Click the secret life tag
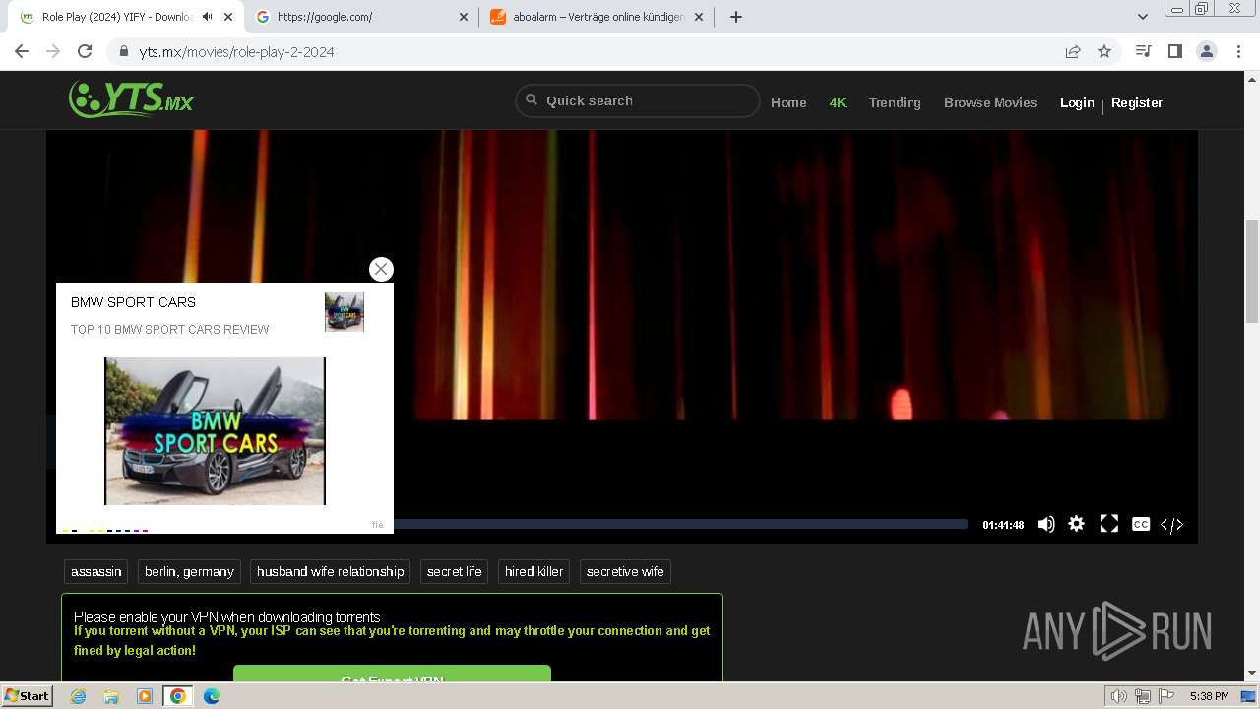Image resolution: width=1260 pixels, height=709 pixels. coord(454,571)
